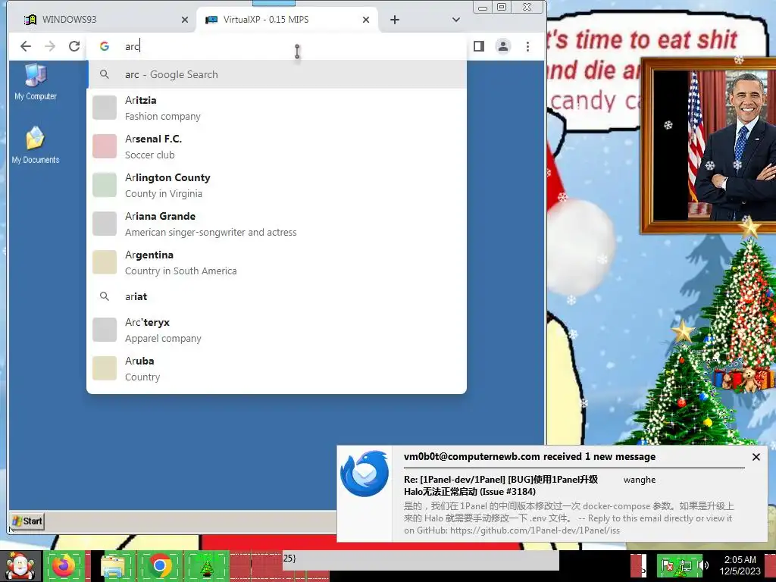Open File Explorer from the taskbar
Viewport: 776px width, 582px height.
click(x=113, y=567)
